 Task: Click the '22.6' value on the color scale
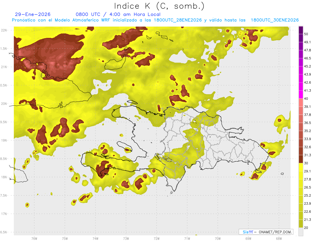(x=308, y=212)
